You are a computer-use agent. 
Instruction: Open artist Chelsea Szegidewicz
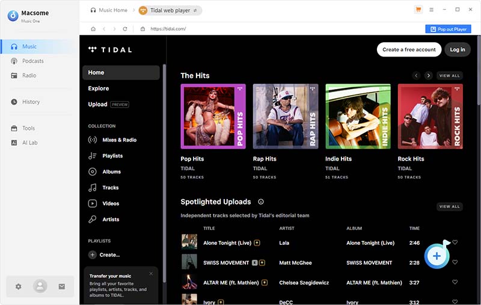point(304,283)
